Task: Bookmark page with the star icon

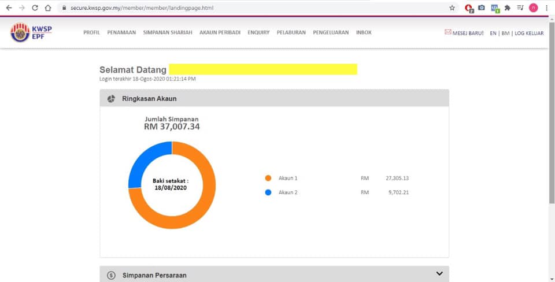Action: tap(452, 8)
